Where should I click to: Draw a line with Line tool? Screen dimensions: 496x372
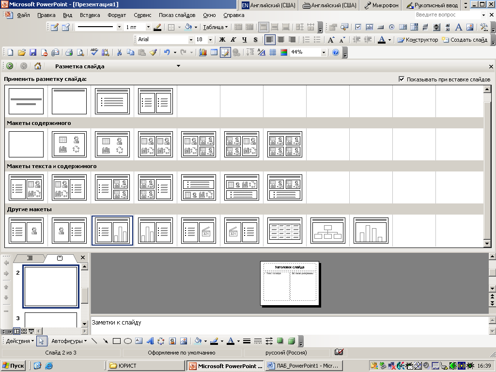click(x=94, y=341)
